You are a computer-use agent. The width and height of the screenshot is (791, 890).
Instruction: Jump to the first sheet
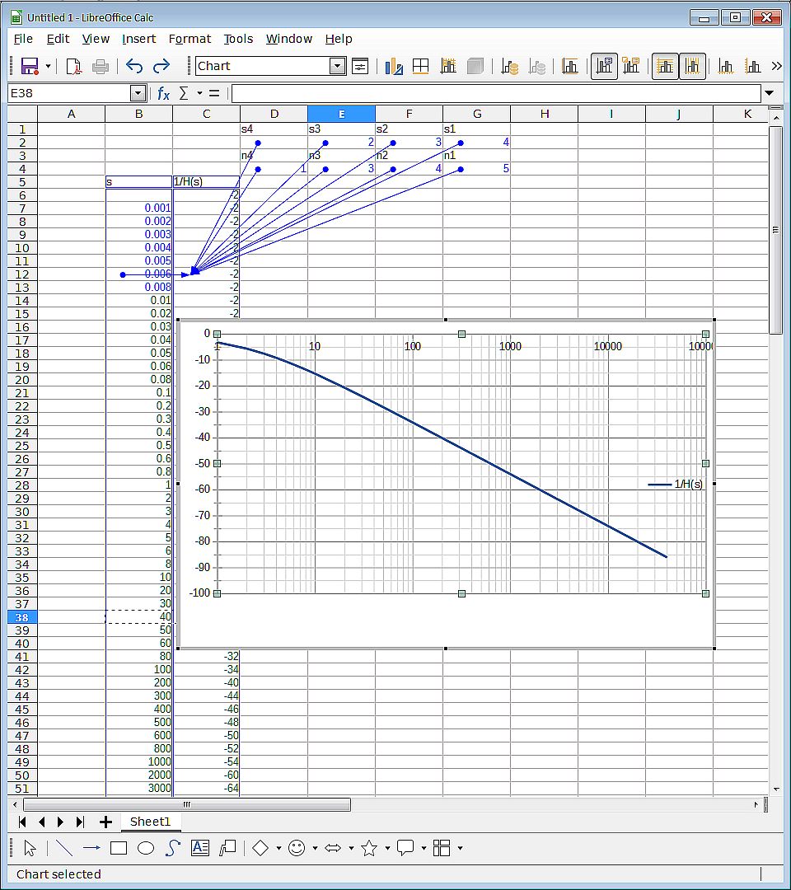(22, 822)
